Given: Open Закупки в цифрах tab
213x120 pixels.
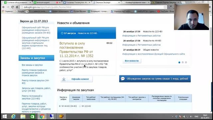Looking at the screenshot, I should point(63,98).
